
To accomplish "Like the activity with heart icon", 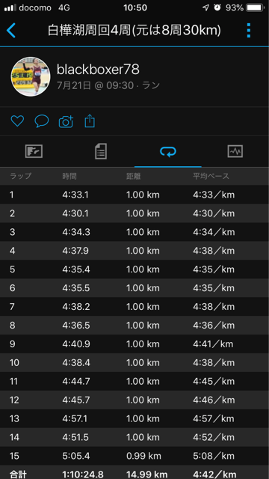I will 17,121.
